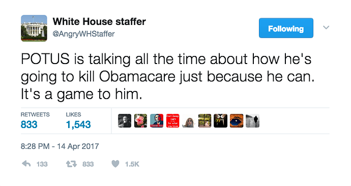Image resolution: width=351 pixels, height=186 pixels.
Task: Open the @AngryWHStaffer handle link
Action: pos(83,34)
